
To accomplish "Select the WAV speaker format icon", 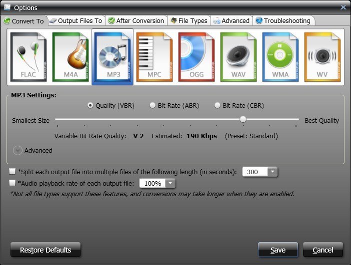I will tap(238, 57).
